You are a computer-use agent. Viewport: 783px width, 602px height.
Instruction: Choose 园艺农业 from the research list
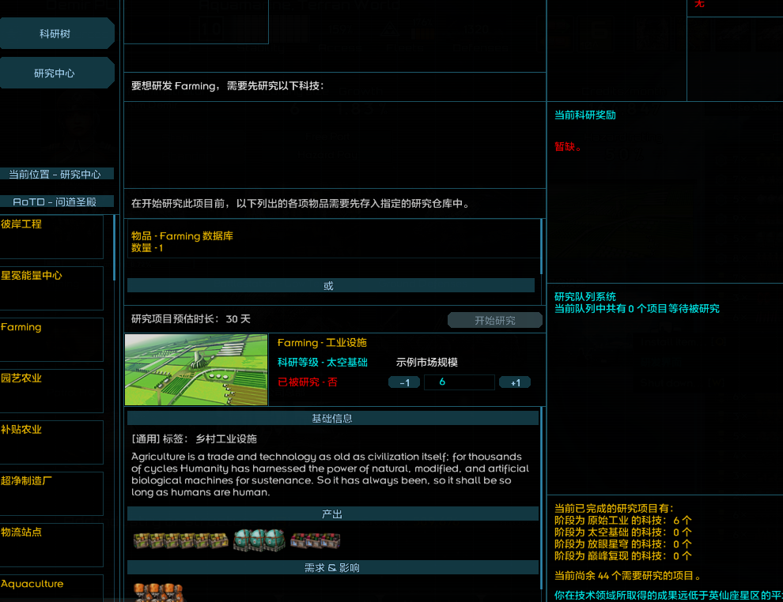51,391
